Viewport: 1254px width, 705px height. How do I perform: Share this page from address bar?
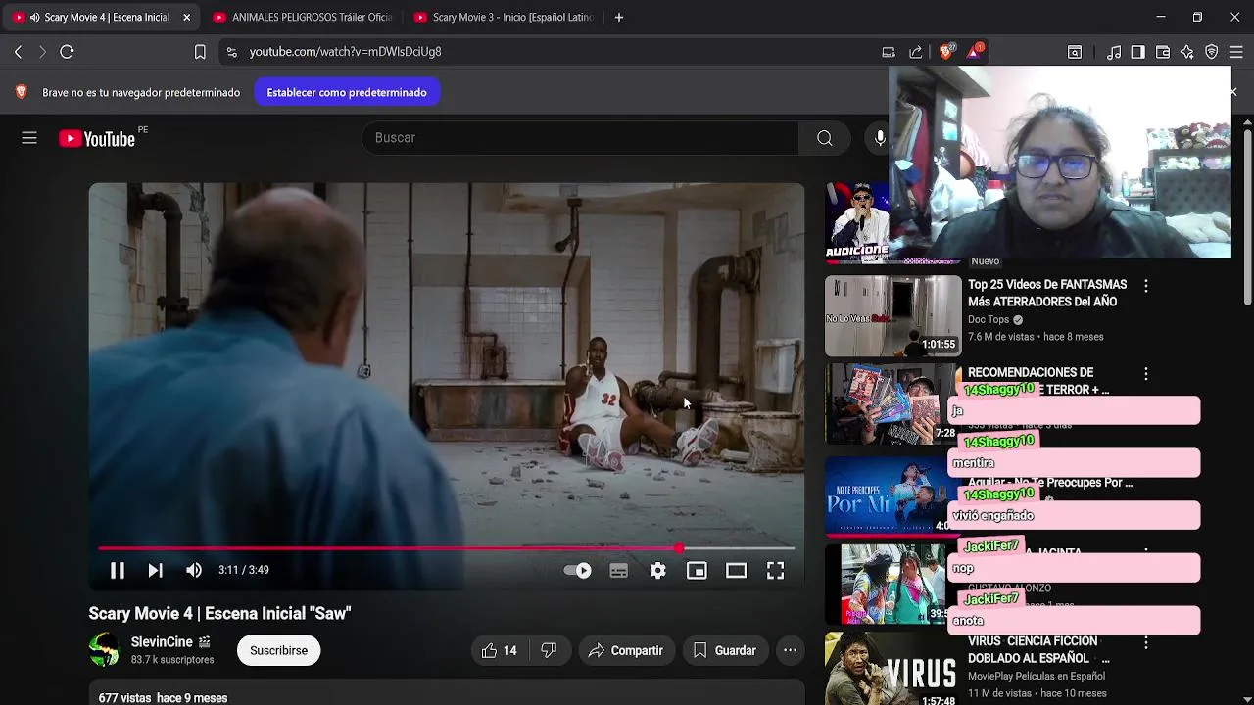point(916,52)
